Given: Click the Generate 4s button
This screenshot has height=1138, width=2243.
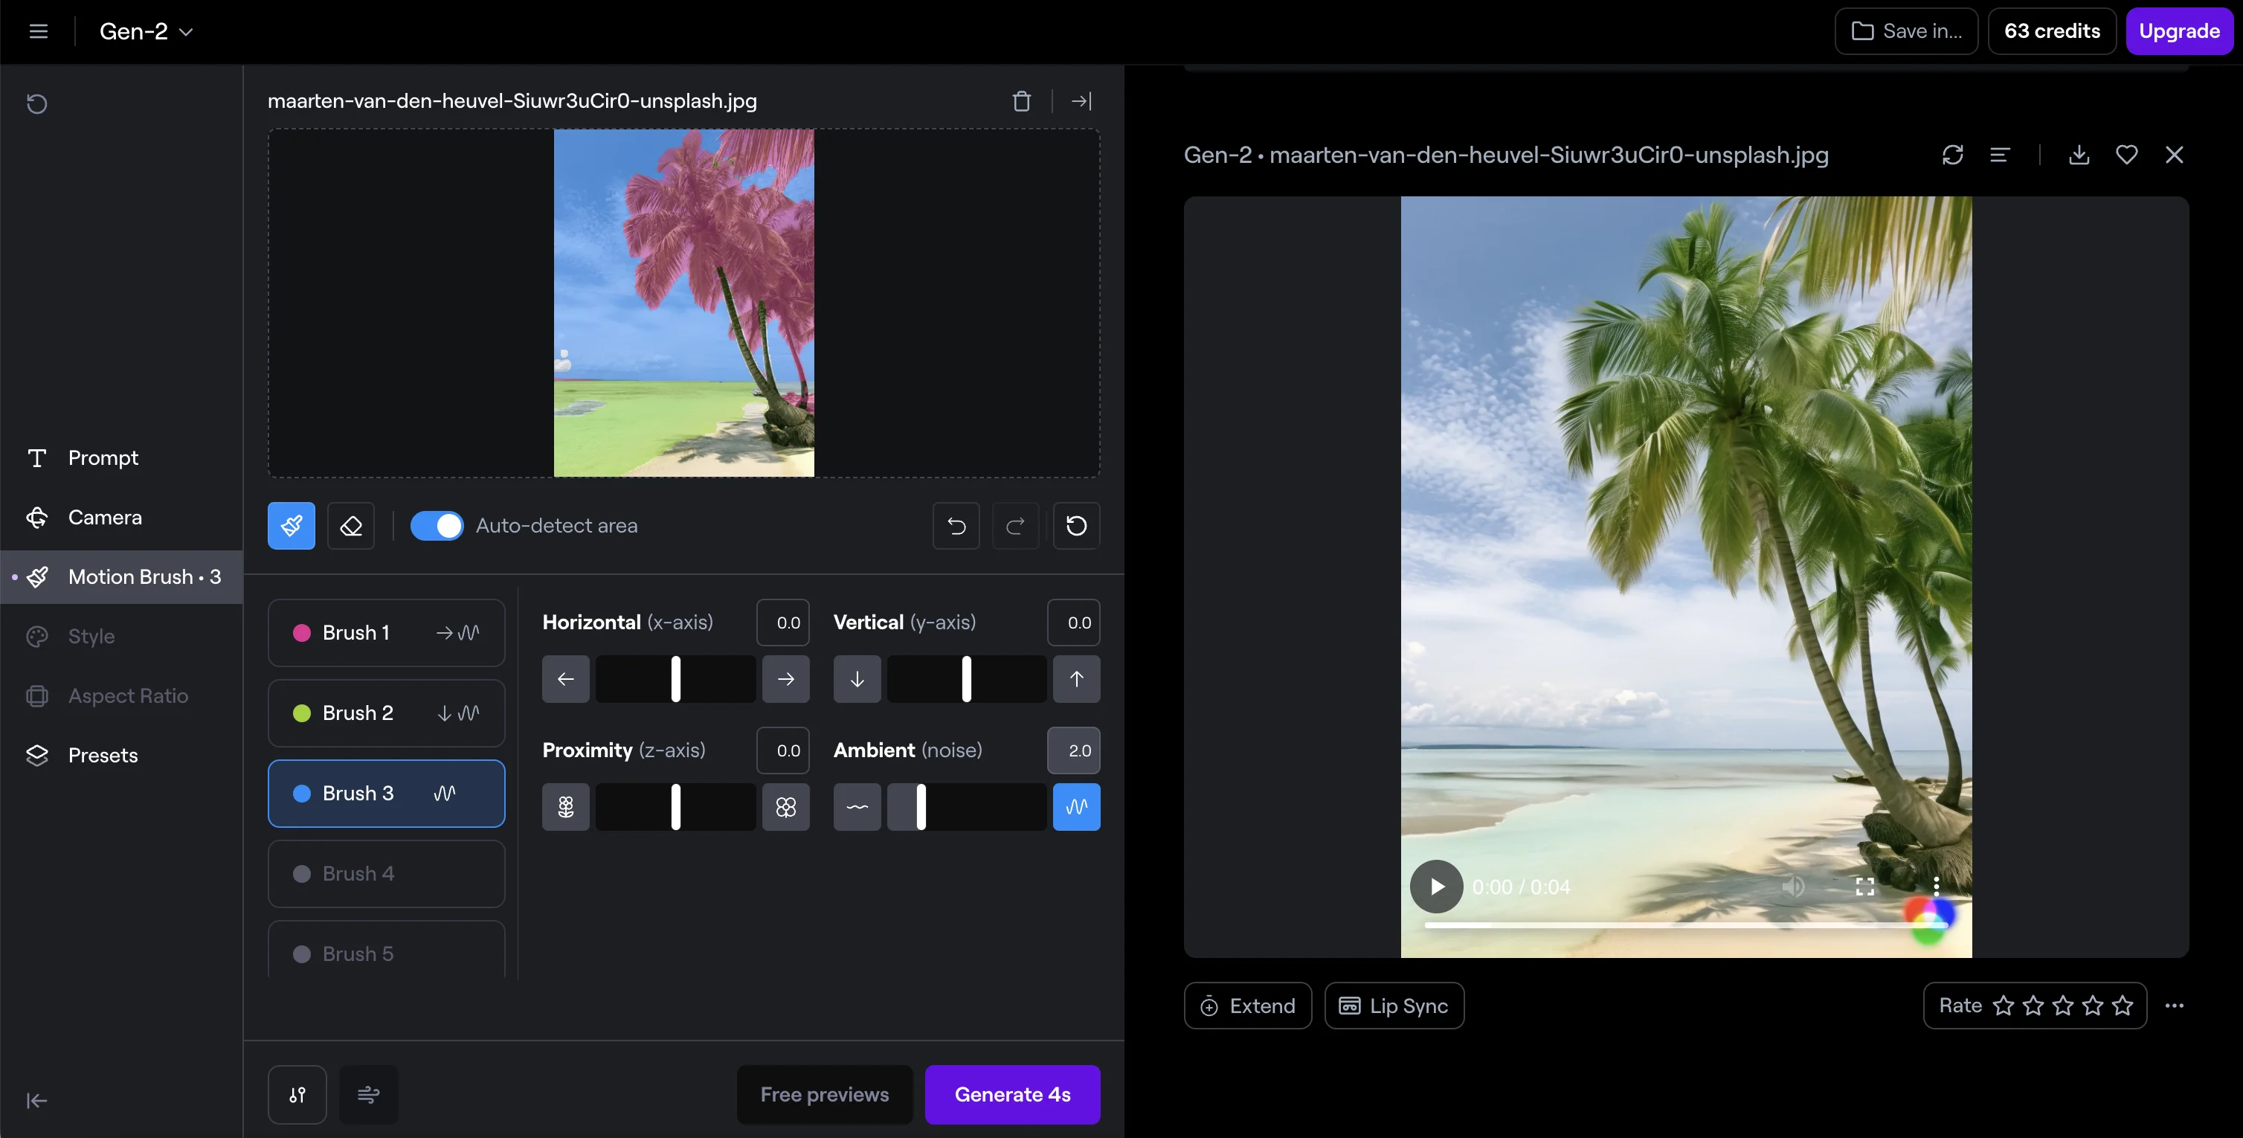Looking at the screenshot, I should click(x=1011, y=1094).
